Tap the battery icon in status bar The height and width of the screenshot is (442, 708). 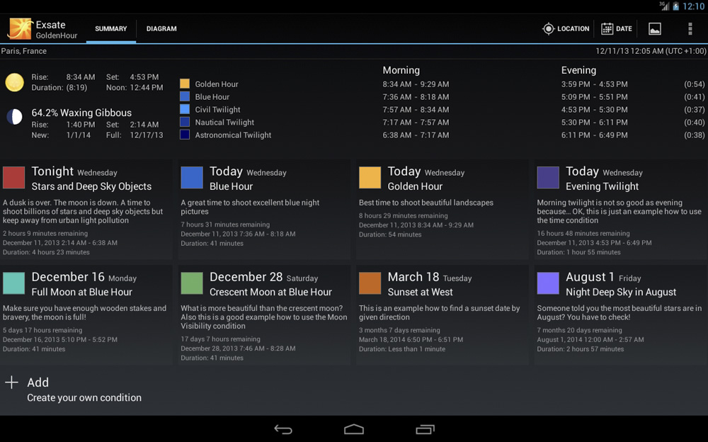[x=676, y=6]
